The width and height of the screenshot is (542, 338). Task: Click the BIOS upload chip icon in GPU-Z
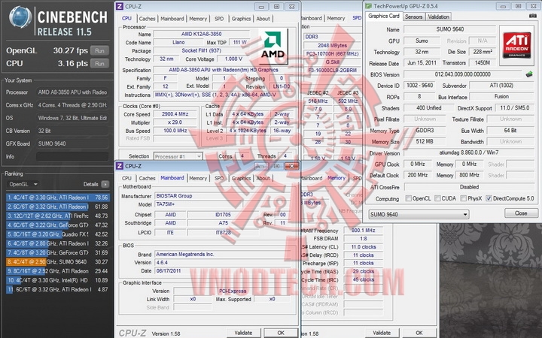point(529,74)
